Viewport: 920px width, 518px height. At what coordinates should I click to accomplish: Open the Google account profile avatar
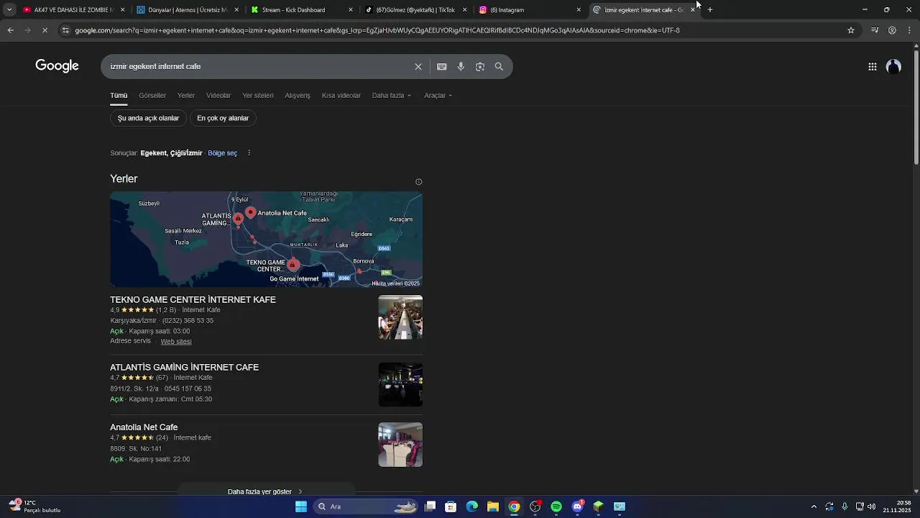coord(893,66)
